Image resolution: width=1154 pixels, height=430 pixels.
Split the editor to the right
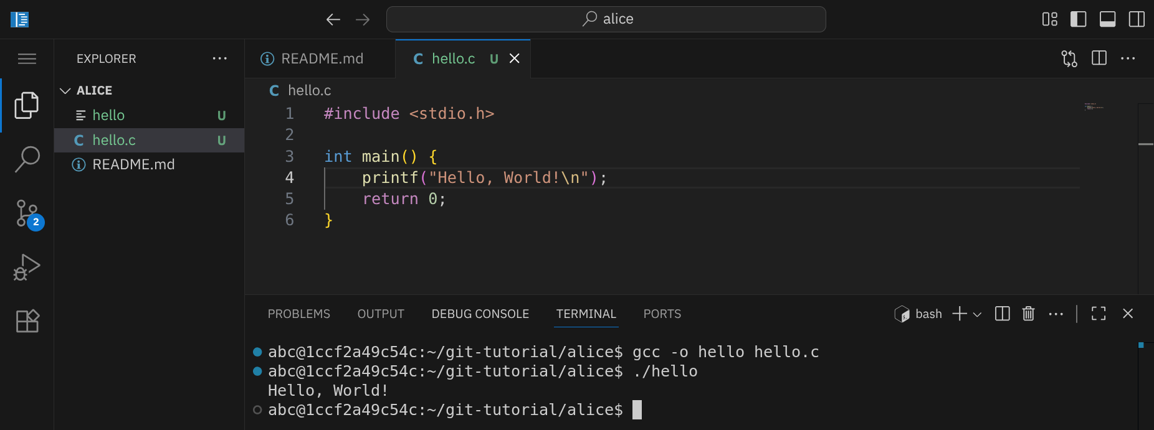pyautogui.click(x=1099, y=58)
